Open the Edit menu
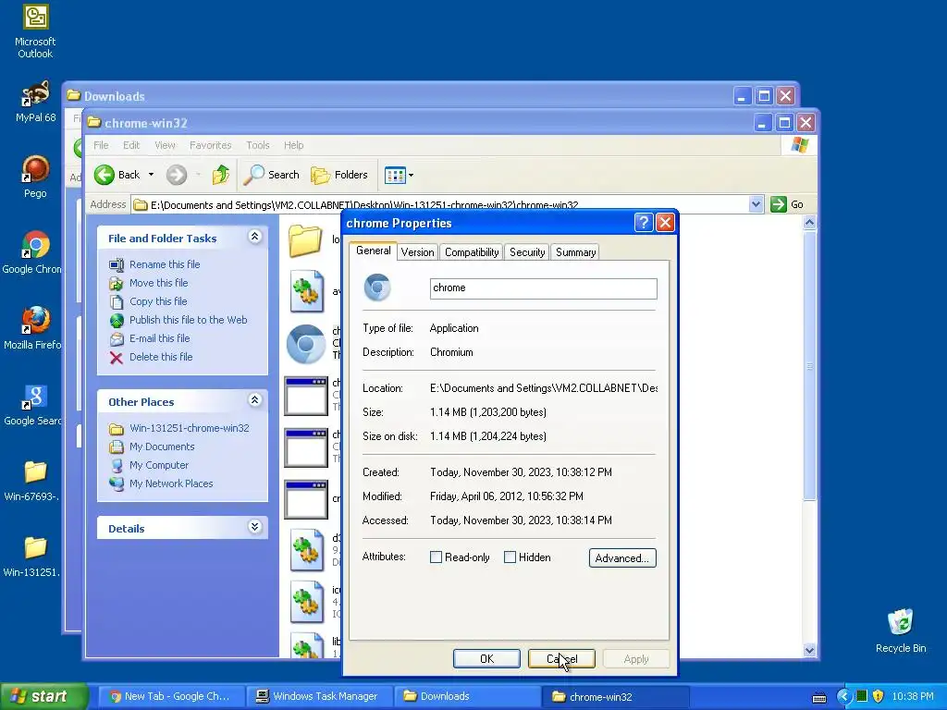This screenshot has height=710, width=947. click(131, 145)
